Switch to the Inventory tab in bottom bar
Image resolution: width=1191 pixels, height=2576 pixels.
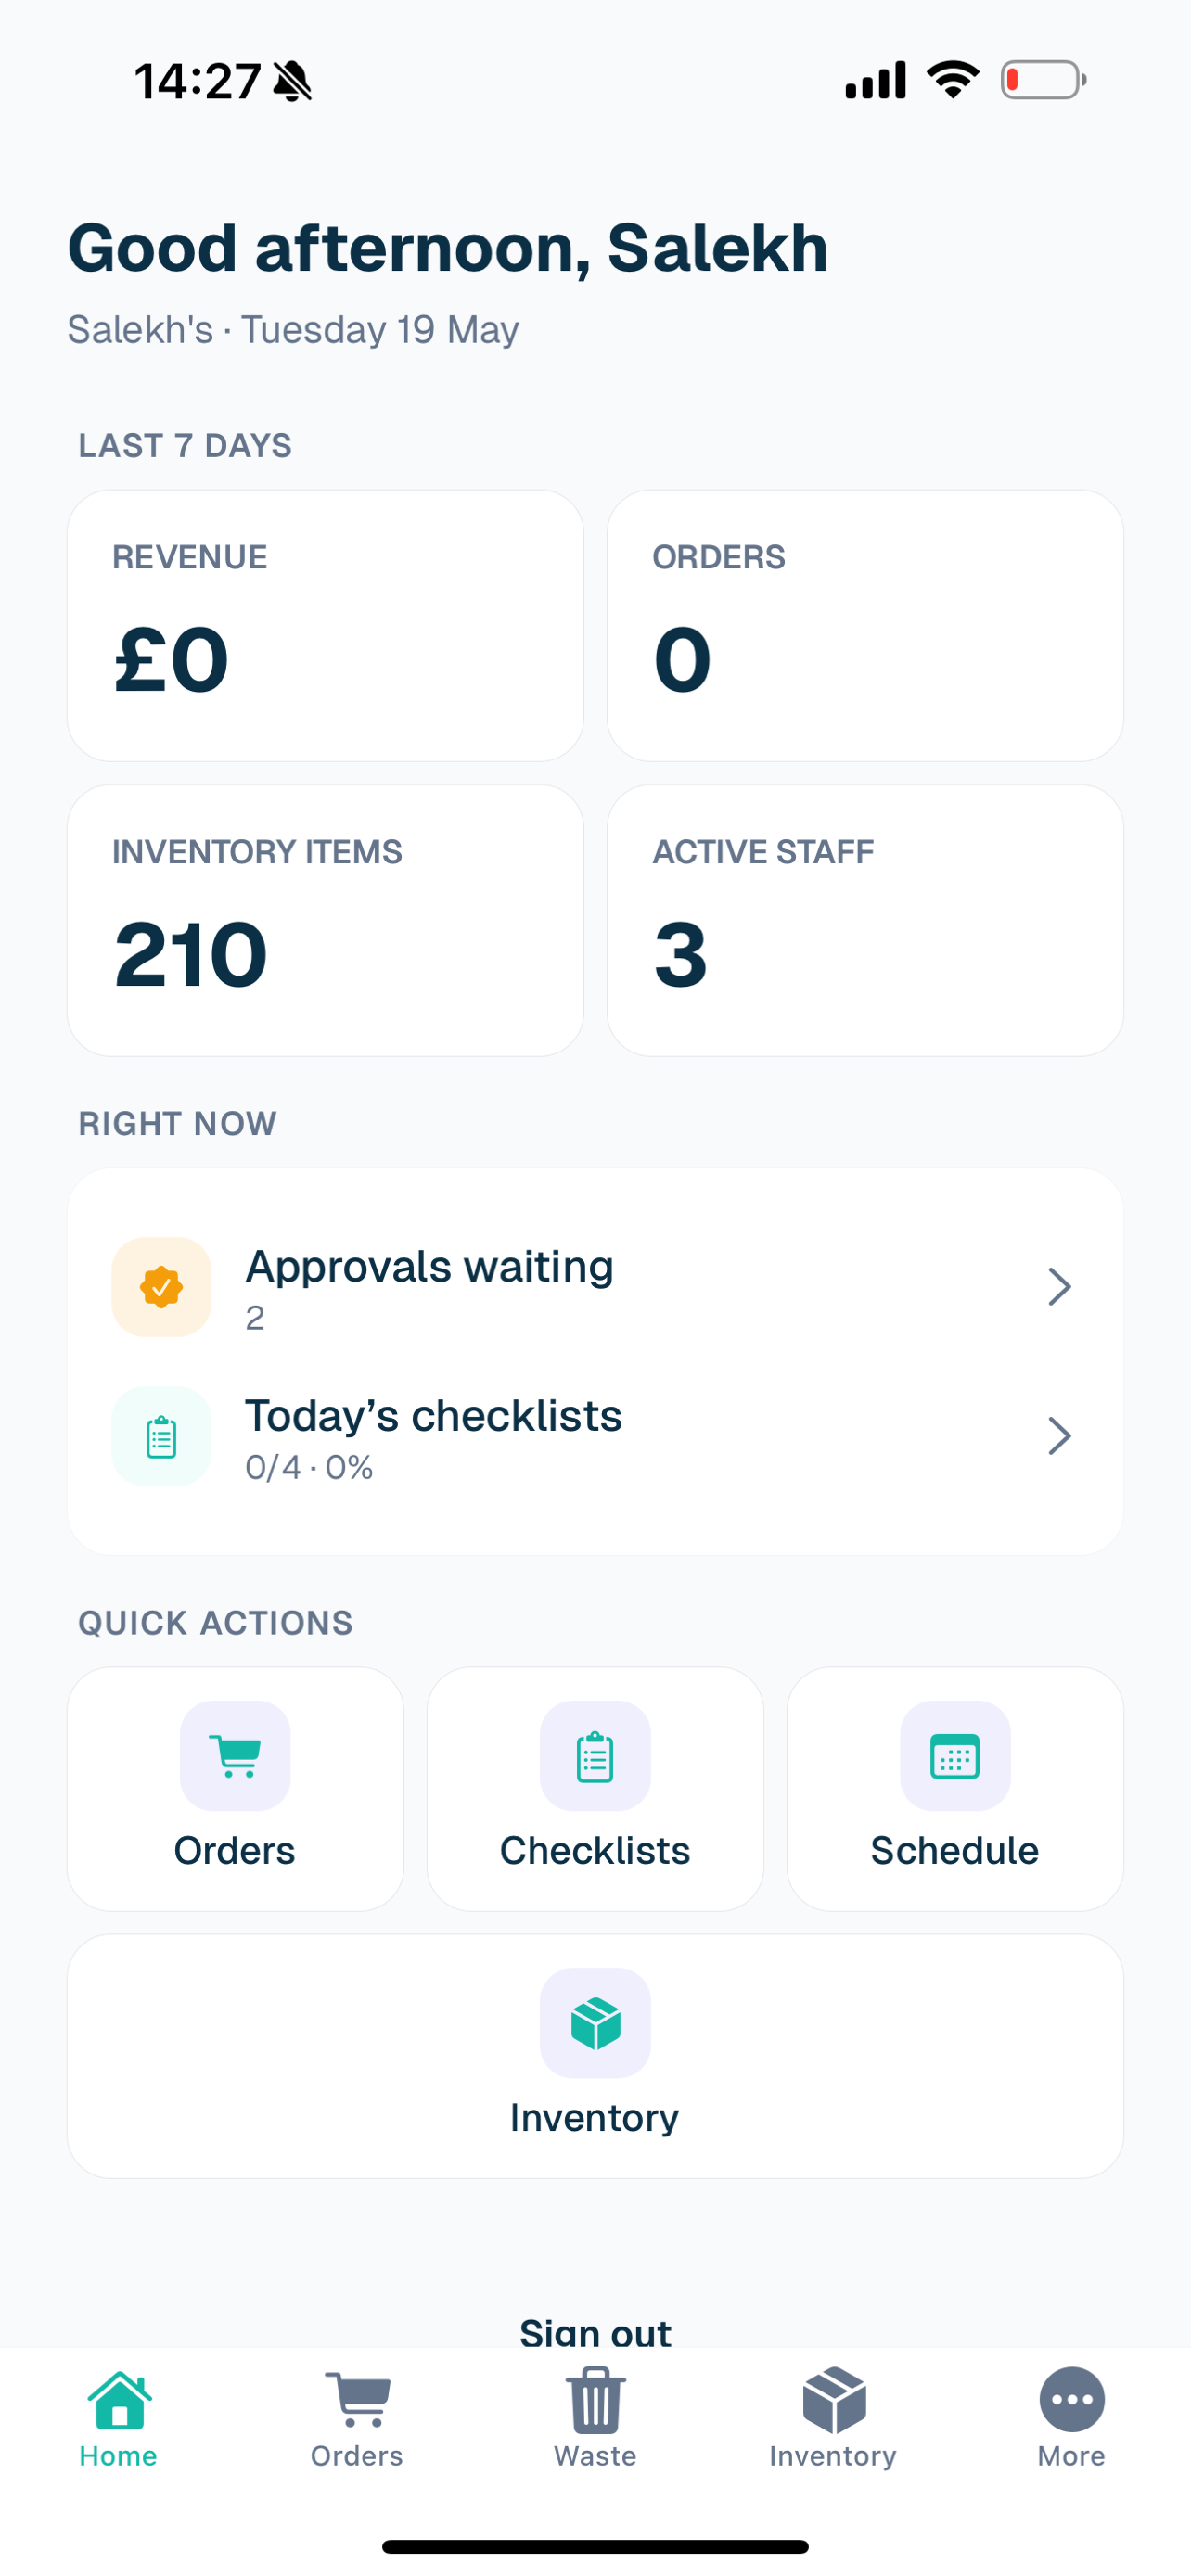tap(833, 2418)
